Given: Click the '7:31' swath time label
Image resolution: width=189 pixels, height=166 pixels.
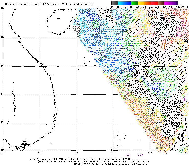Looking at the screenshot, I should click(140, 155).
